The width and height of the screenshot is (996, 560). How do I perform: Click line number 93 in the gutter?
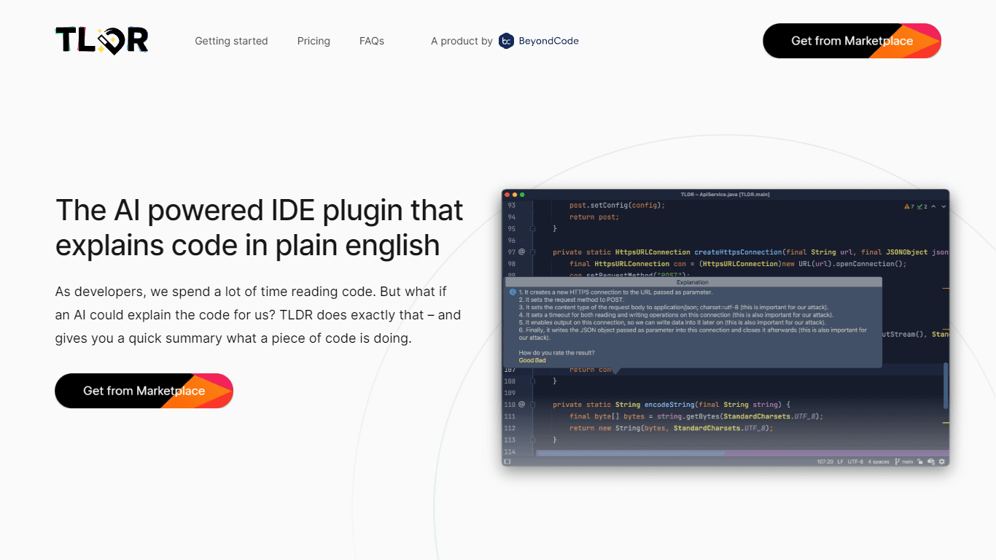[x=511, y=206]
